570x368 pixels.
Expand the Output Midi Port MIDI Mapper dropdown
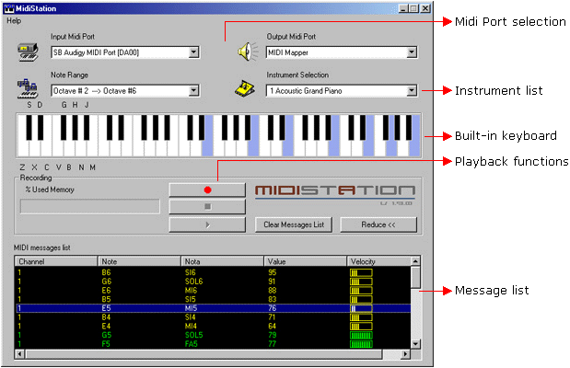pos(411,53)
